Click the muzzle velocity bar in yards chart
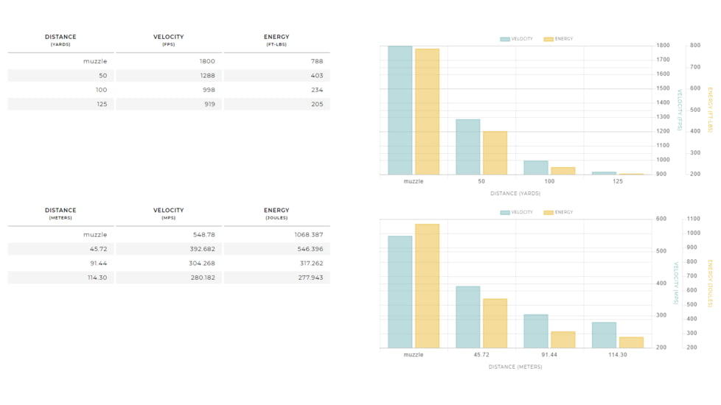The width and height of the screenshot is (721, 405). (x=400, y=110)
